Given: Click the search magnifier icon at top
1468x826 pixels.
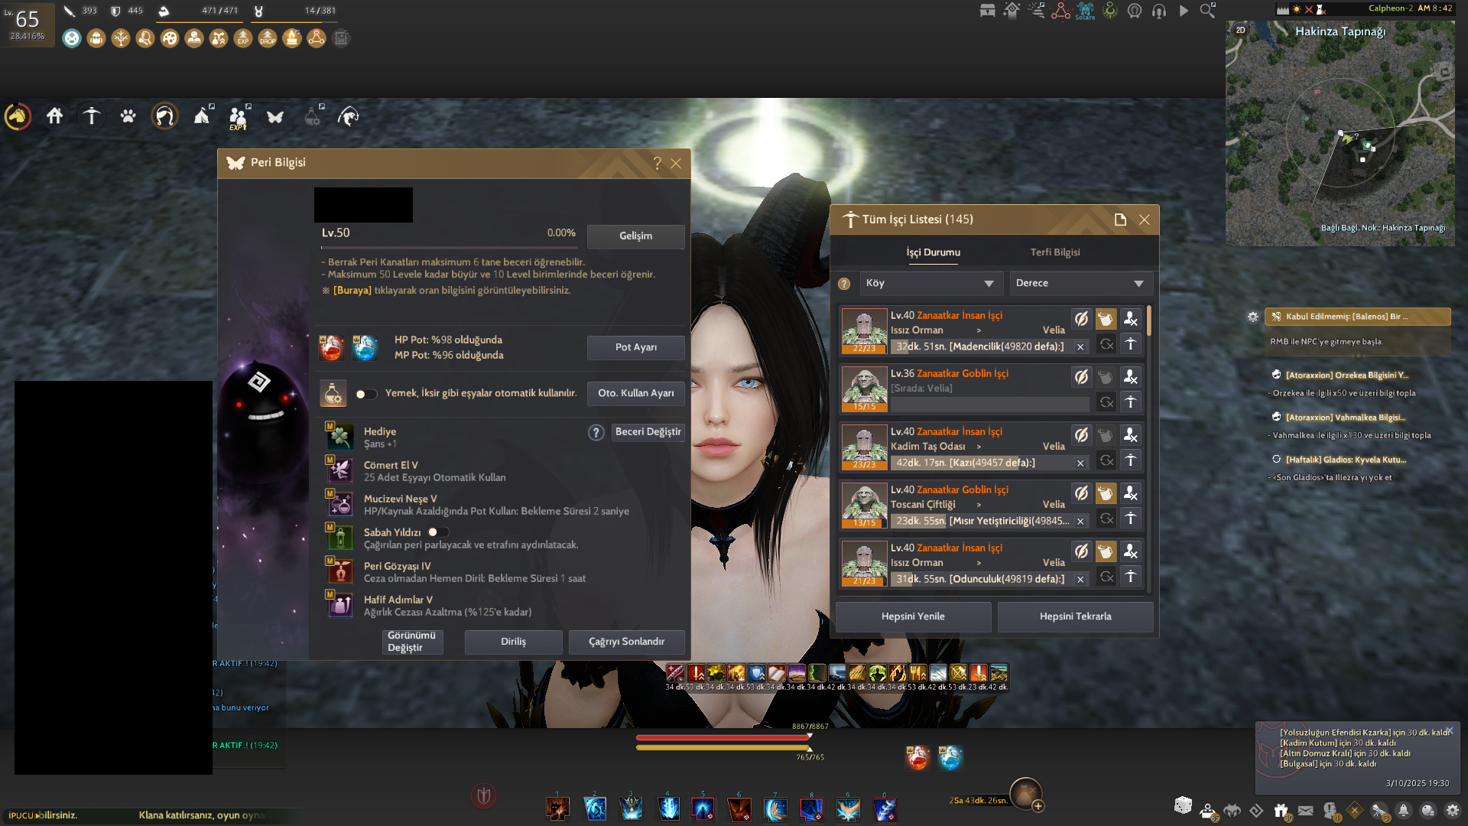Looking at the screenshot, I should coord(1207,11).
